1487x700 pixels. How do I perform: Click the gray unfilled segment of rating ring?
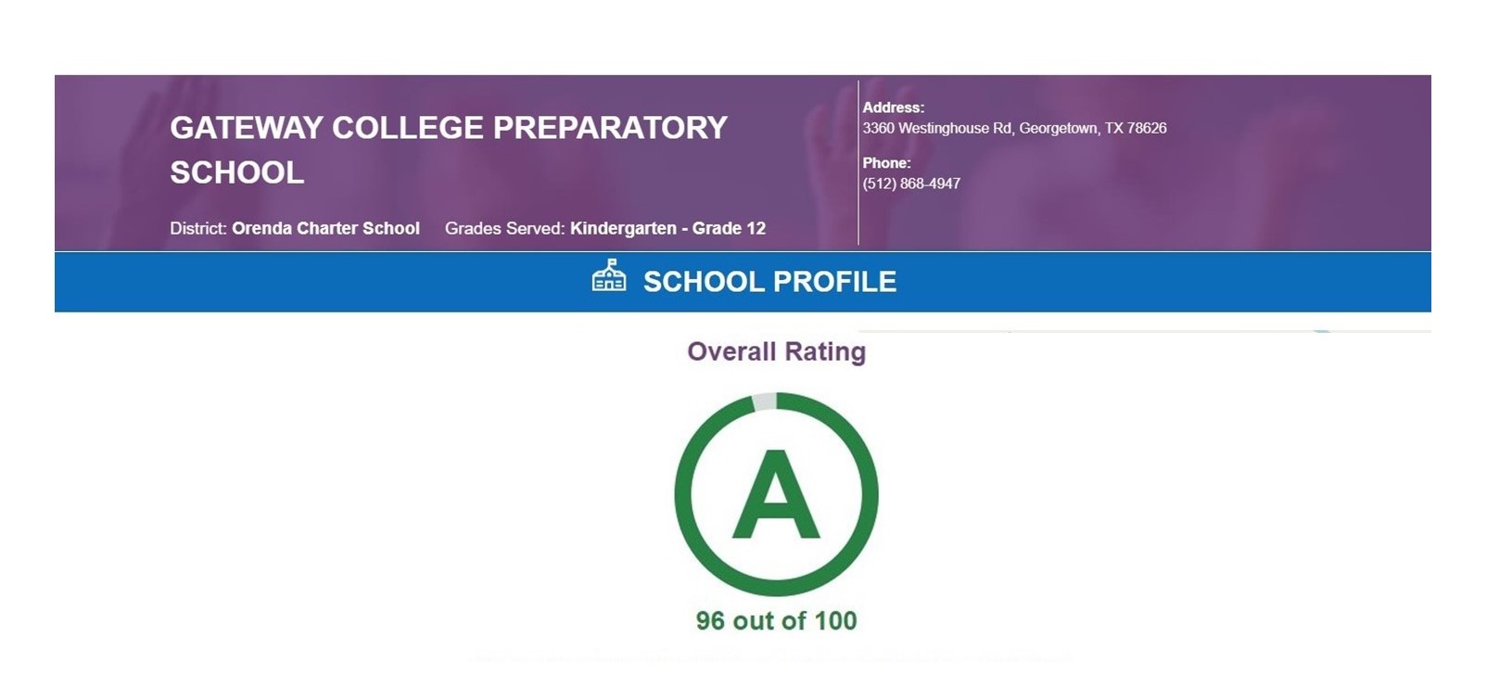pos(764,401)
